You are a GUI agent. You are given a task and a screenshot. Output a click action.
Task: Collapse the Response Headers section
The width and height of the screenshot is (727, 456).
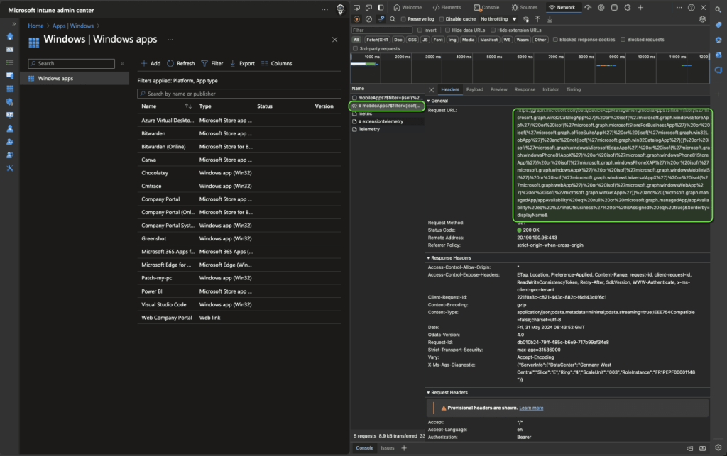[x=450, y=258]
